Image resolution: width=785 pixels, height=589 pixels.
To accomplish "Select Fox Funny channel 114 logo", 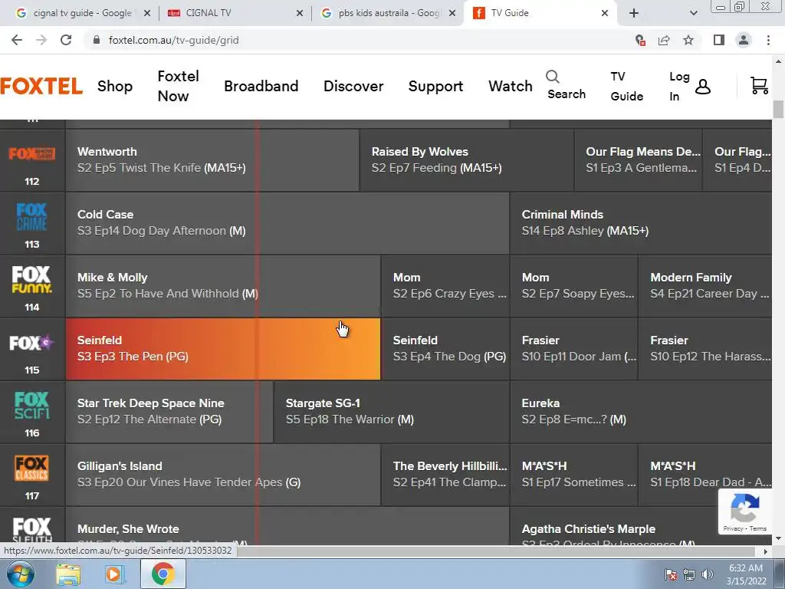I will (x=32, y=279).
